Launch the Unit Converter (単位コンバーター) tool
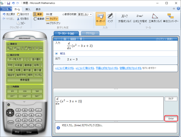This screenshot has width=181, height=137. point(171,18)
